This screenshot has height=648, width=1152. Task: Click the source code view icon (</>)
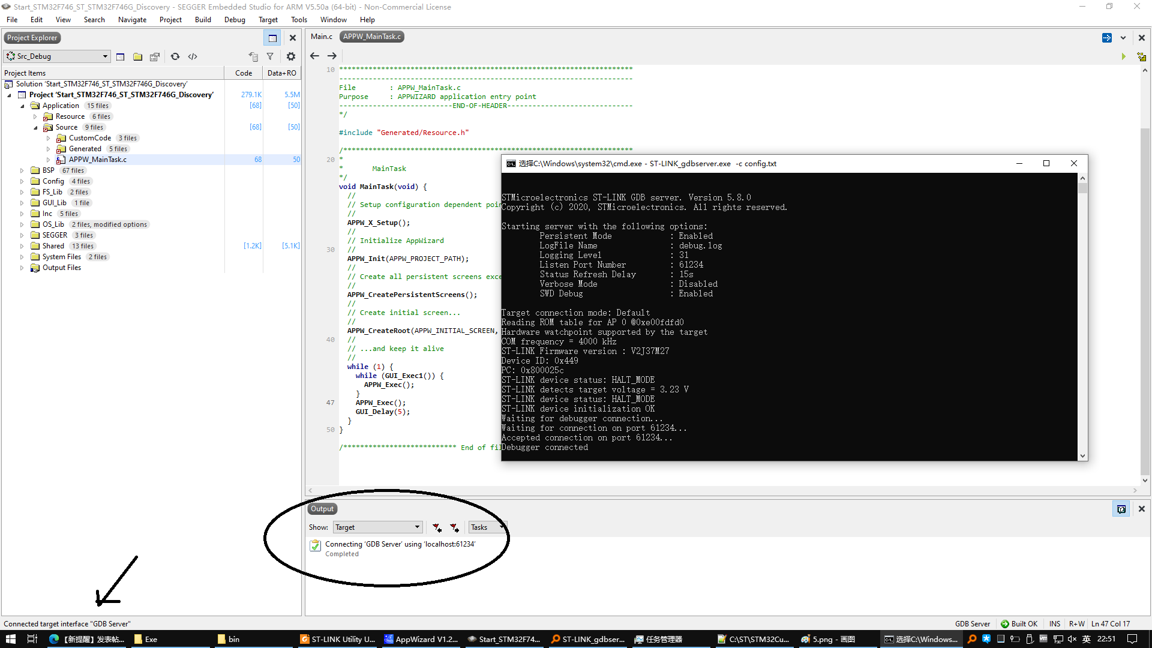[193, 56]
